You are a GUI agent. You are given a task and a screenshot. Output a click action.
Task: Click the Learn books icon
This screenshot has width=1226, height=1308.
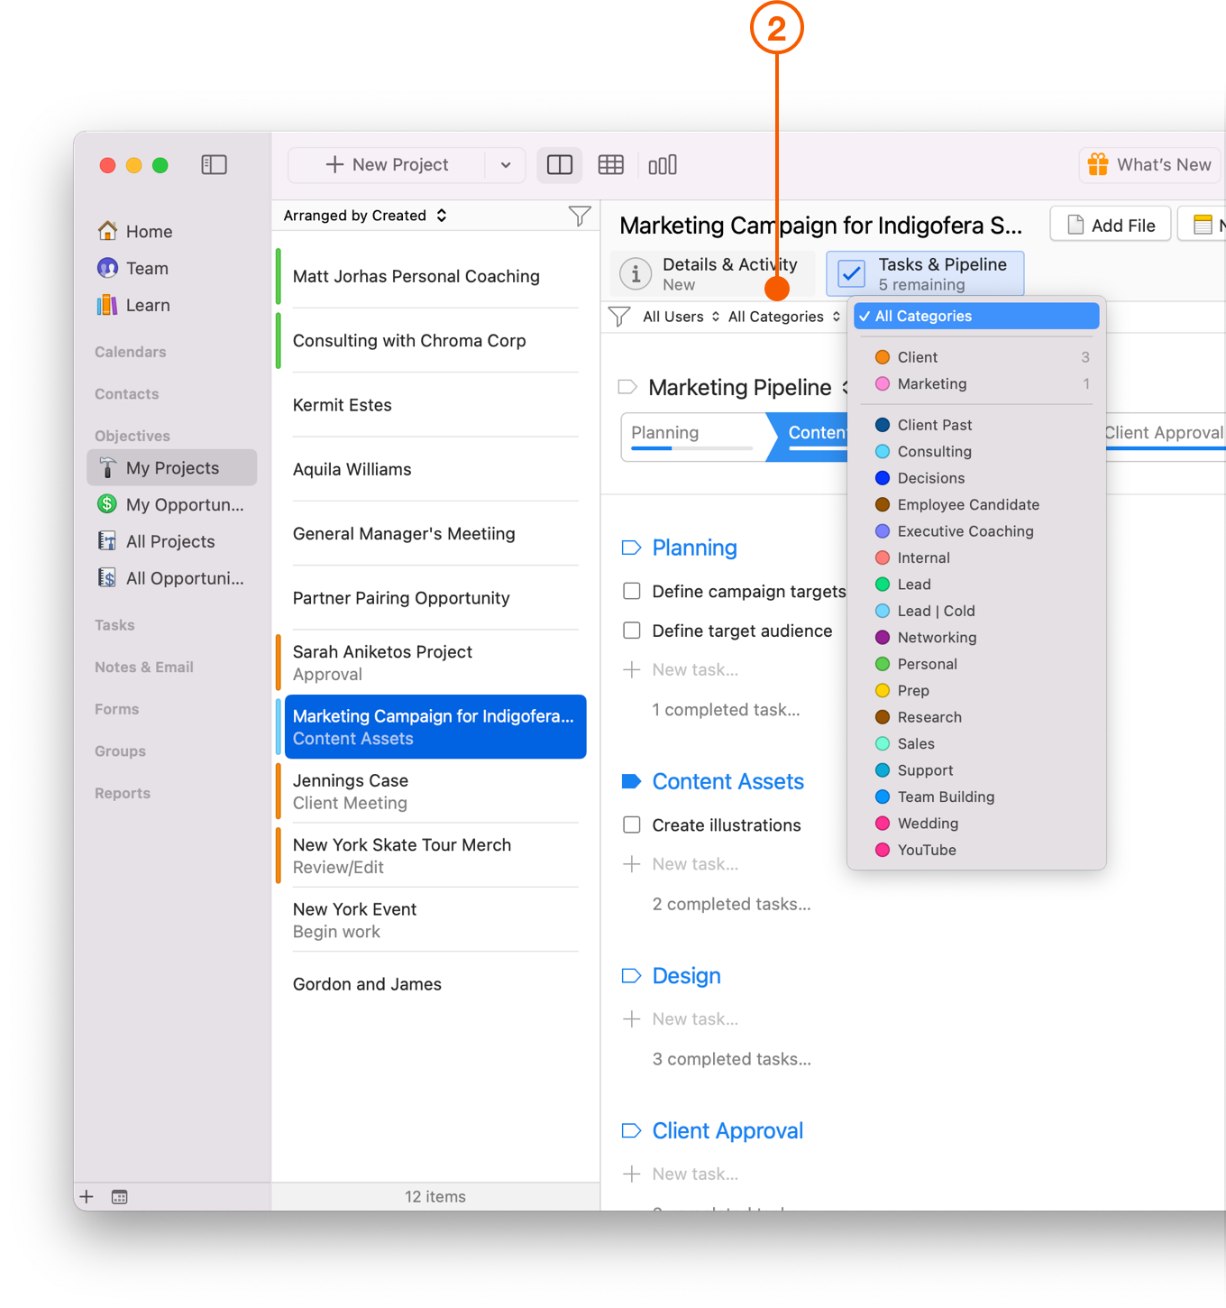(x=106, y=305)
